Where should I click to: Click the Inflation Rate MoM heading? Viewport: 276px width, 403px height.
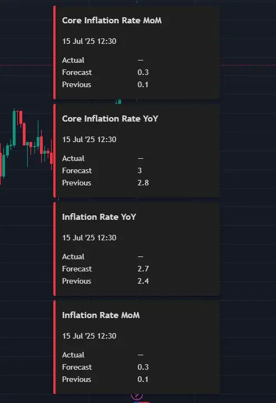point(101,315)
